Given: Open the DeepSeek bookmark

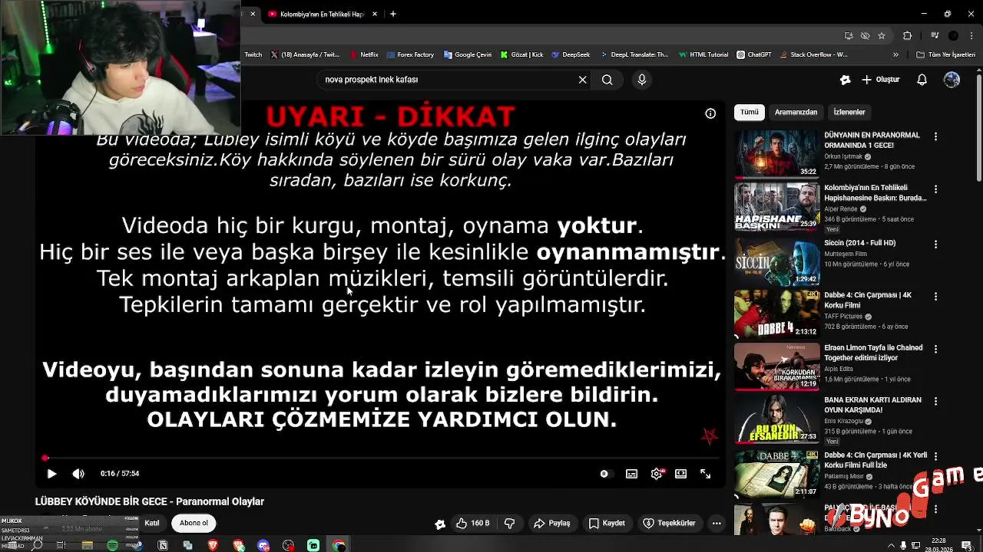Looking at the screenshot, I should [x=571, y=55].
